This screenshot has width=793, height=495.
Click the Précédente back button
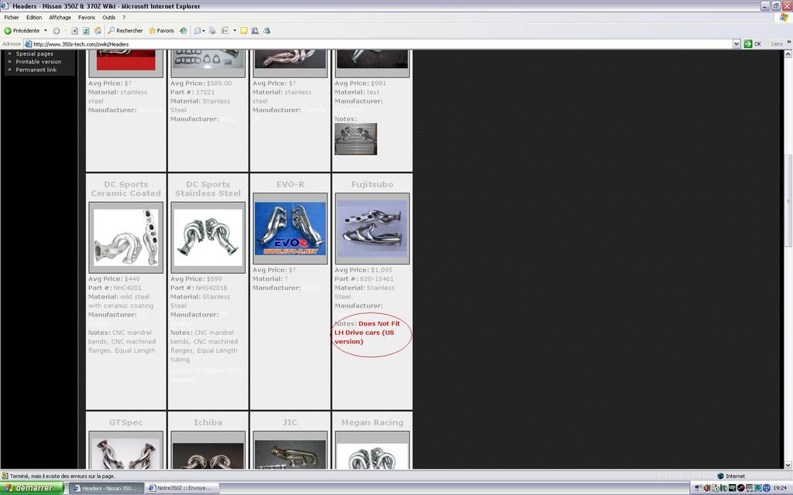point(22,31)
